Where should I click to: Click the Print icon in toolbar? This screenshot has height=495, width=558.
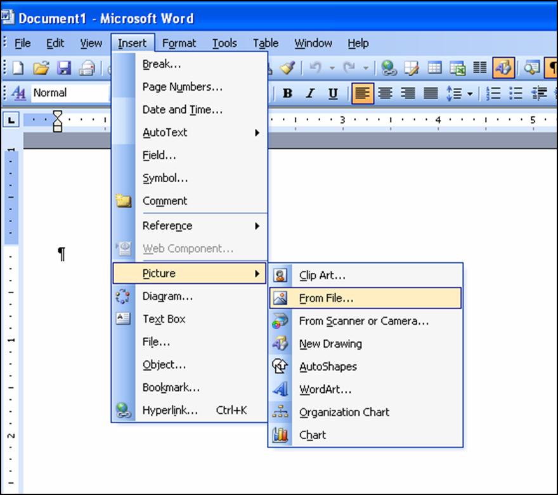tap(87, 68)
